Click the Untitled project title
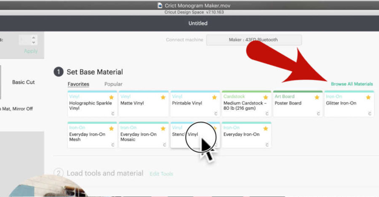This screenshot has width=379, height=197. tap(198, 24)
